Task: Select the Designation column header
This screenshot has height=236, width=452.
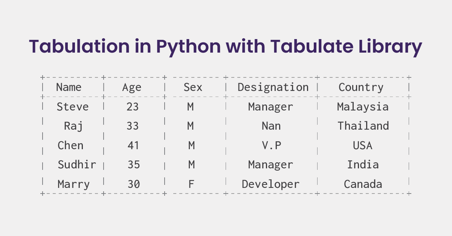Action: click(x=273, y=87)
